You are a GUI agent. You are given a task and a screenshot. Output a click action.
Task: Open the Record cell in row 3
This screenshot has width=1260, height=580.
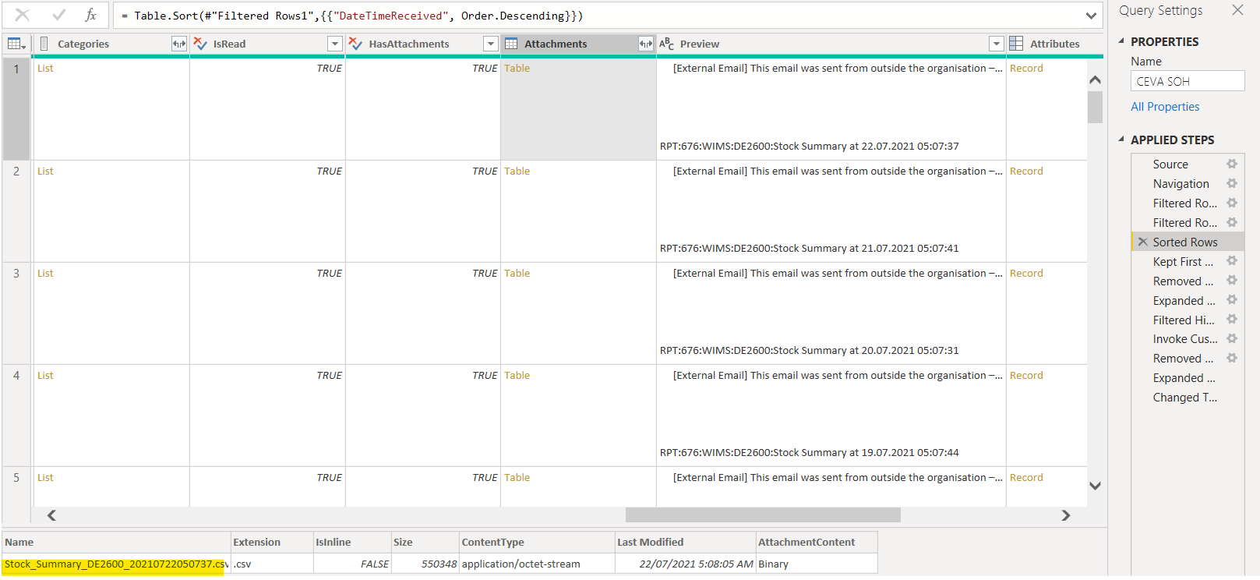pyautogui.click(x=1026, y=273)
